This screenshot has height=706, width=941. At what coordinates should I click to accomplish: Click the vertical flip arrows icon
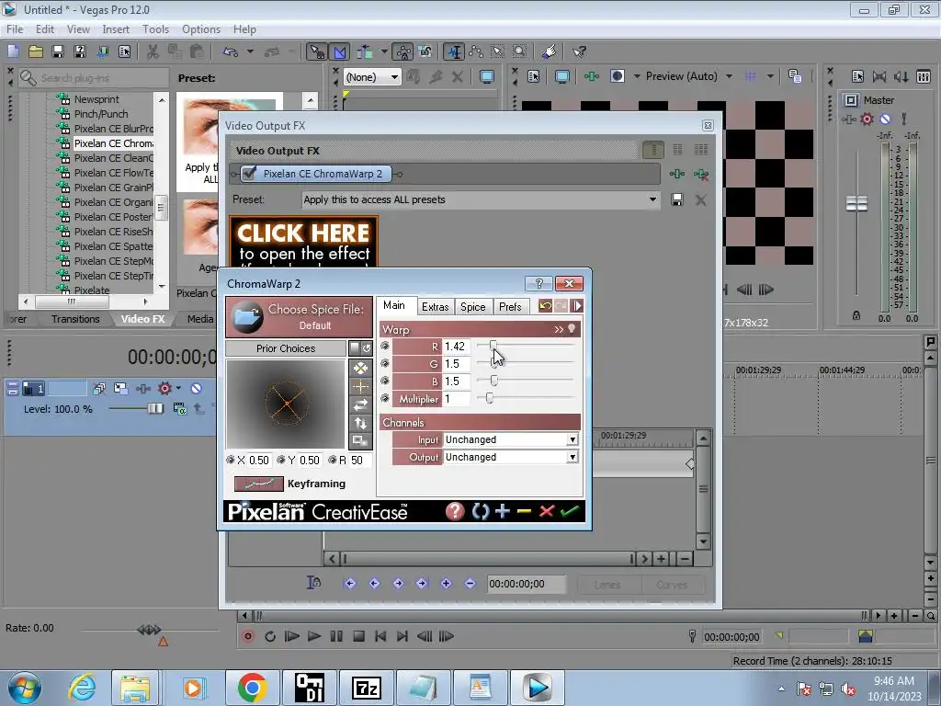tap(360, 423)
